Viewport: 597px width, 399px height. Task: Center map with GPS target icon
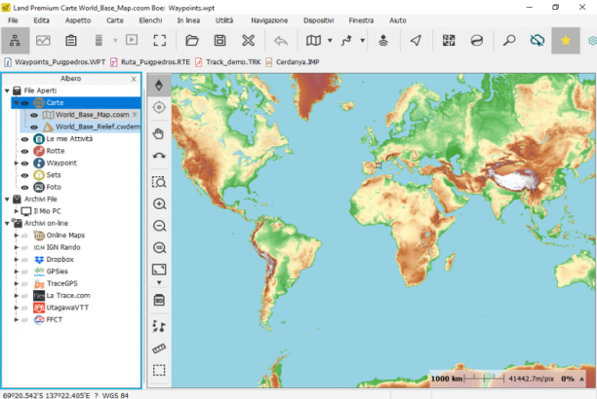click(x=159, y=108)
